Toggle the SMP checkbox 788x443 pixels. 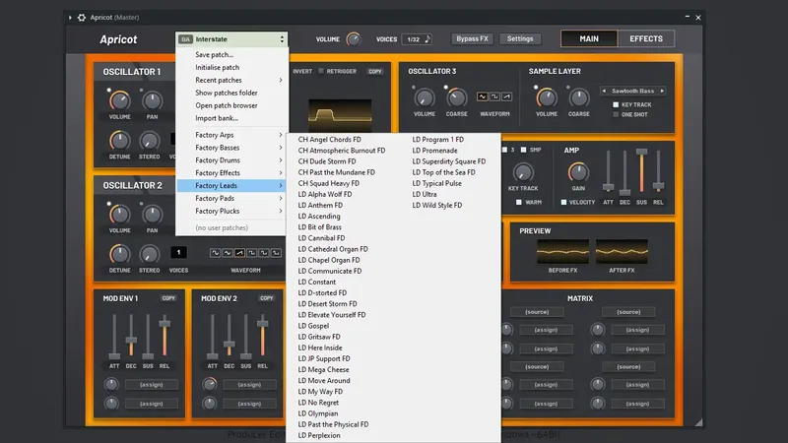[x=523, y=150]
